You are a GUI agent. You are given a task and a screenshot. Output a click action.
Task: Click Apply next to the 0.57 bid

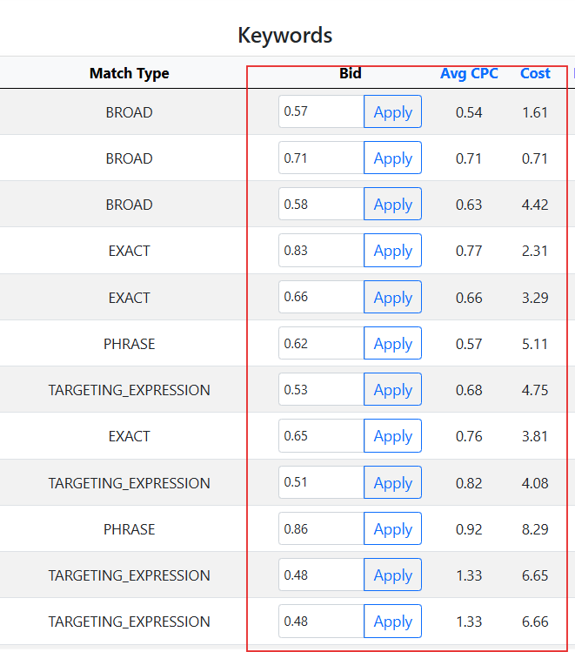pyautogui.click(x=392, y=112)
